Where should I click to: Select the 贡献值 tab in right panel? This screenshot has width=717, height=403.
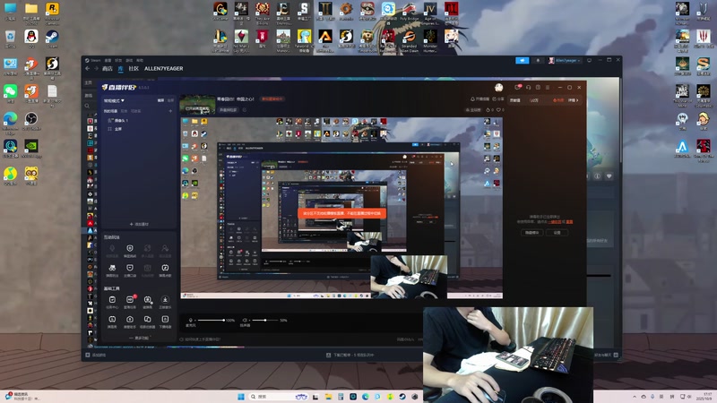(x=515, y=100)
